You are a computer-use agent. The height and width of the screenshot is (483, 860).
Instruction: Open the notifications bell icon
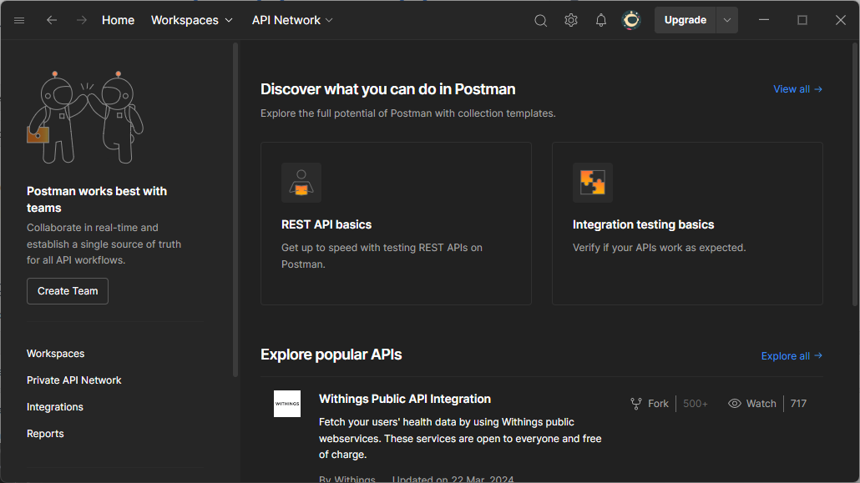tap(601, 20)
